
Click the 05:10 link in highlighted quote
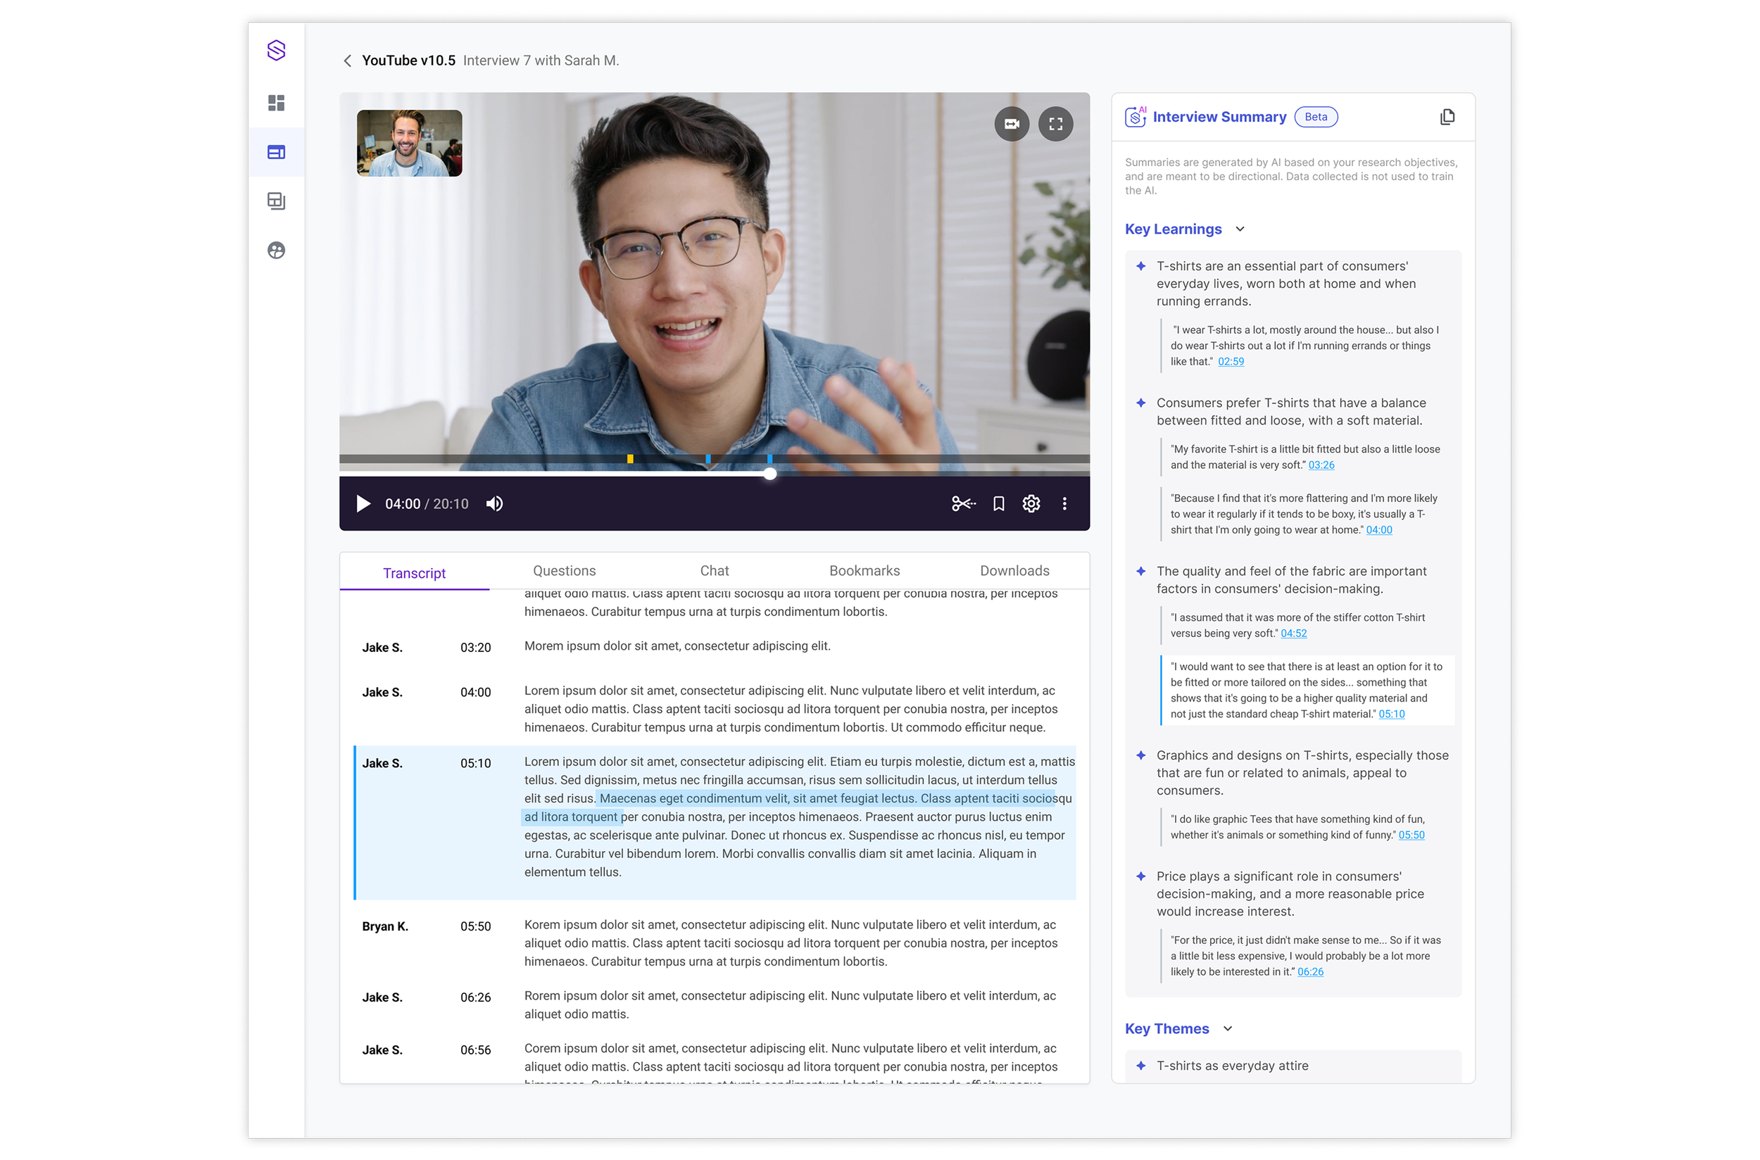(x=1391, y=714)
